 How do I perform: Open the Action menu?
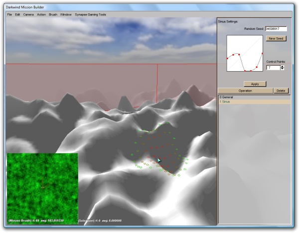click(41, 14)
